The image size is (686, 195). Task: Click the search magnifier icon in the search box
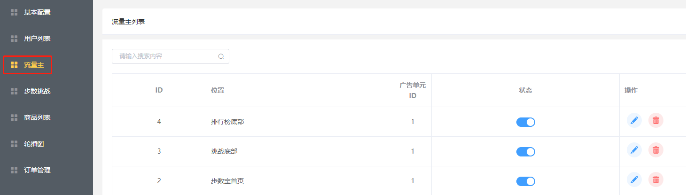tap(221, 56)
